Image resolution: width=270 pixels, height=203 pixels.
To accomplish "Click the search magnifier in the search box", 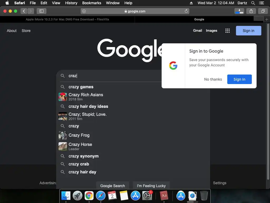I will [x=63, y=76].
